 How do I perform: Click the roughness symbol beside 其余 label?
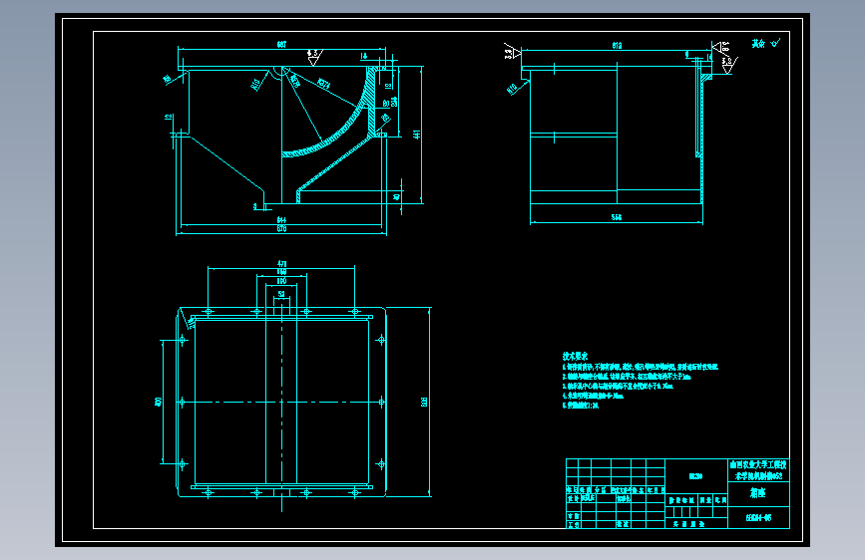click(x=775, y=43)
